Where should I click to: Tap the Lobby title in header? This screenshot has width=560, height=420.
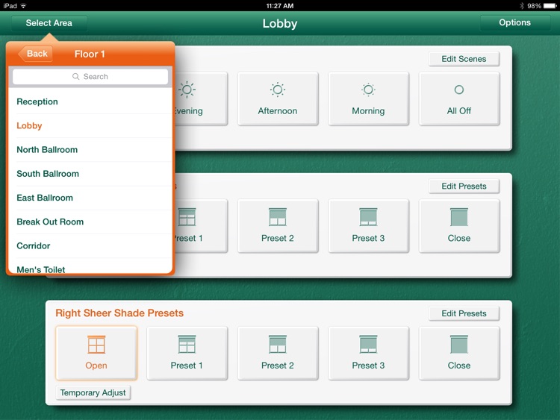pos(280,24)
